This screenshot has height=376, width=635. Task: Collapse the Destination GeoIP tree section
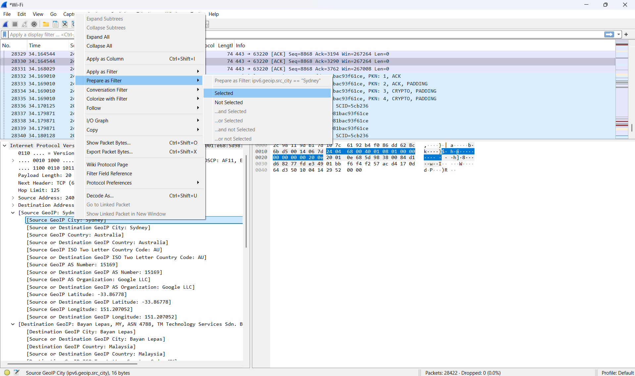tap(13, 324)
